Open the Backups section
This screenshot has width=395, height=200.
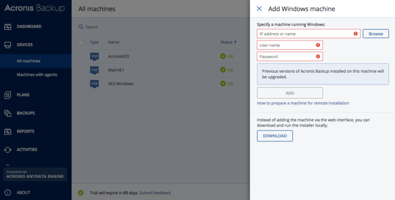pyautogui.click(x=26, y=113)
